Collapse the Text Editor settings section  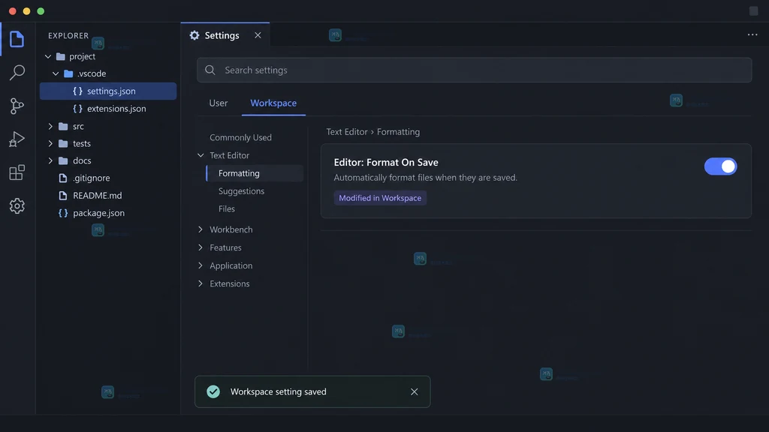point(201,155)
